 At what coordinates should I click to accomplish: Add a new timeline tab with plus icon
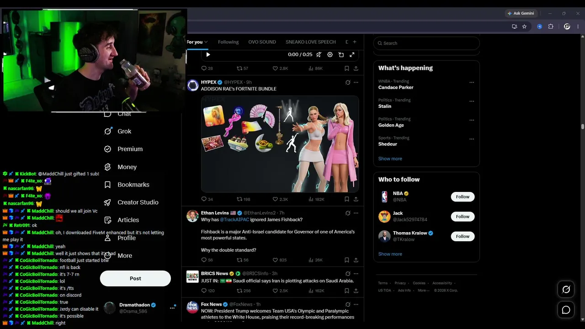(x=354, y=42)
